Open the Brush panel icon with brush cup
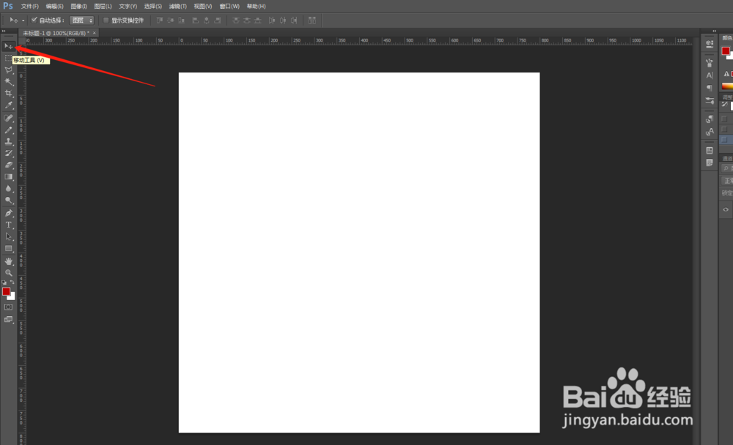This screenshot has width=733, height=445. (x=710, y=62)
